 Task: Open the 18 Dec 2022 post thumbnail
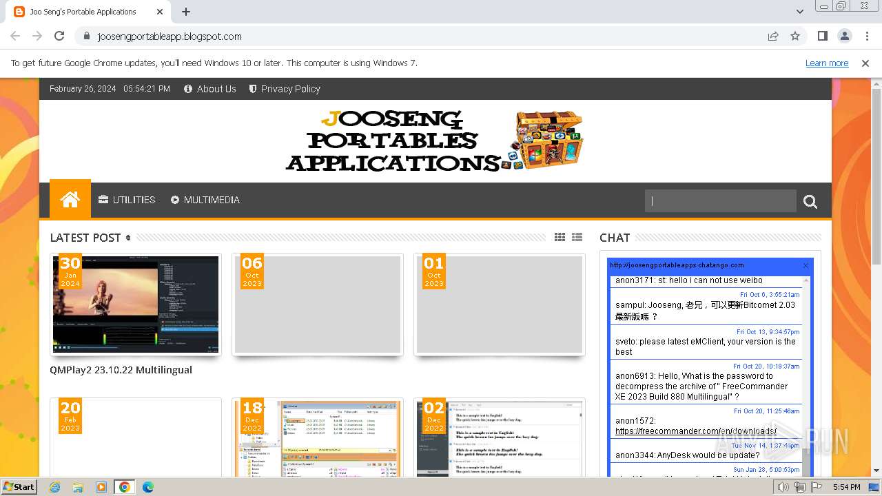(318, 437)
